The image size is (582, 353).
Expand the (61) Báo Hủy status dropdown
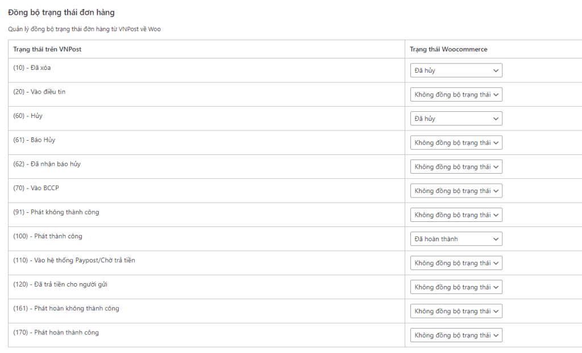pyautogui.click(x=456, y=142)
